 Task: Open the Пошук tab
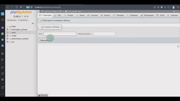[69, 15]
